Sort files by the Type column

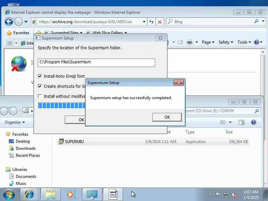coord(190,132)
